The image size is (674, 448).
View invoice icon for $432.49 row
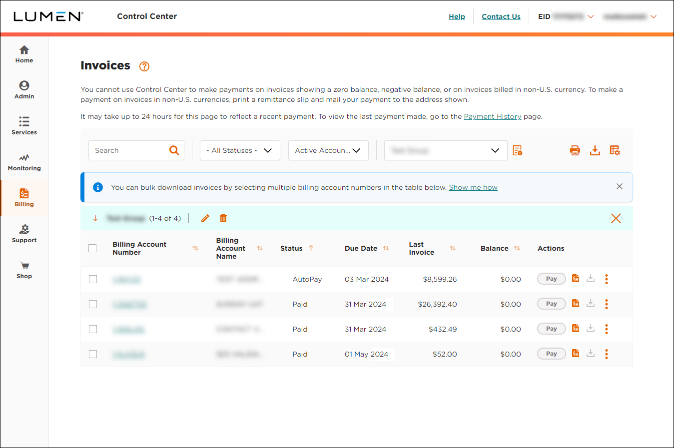tap(576, 329)
